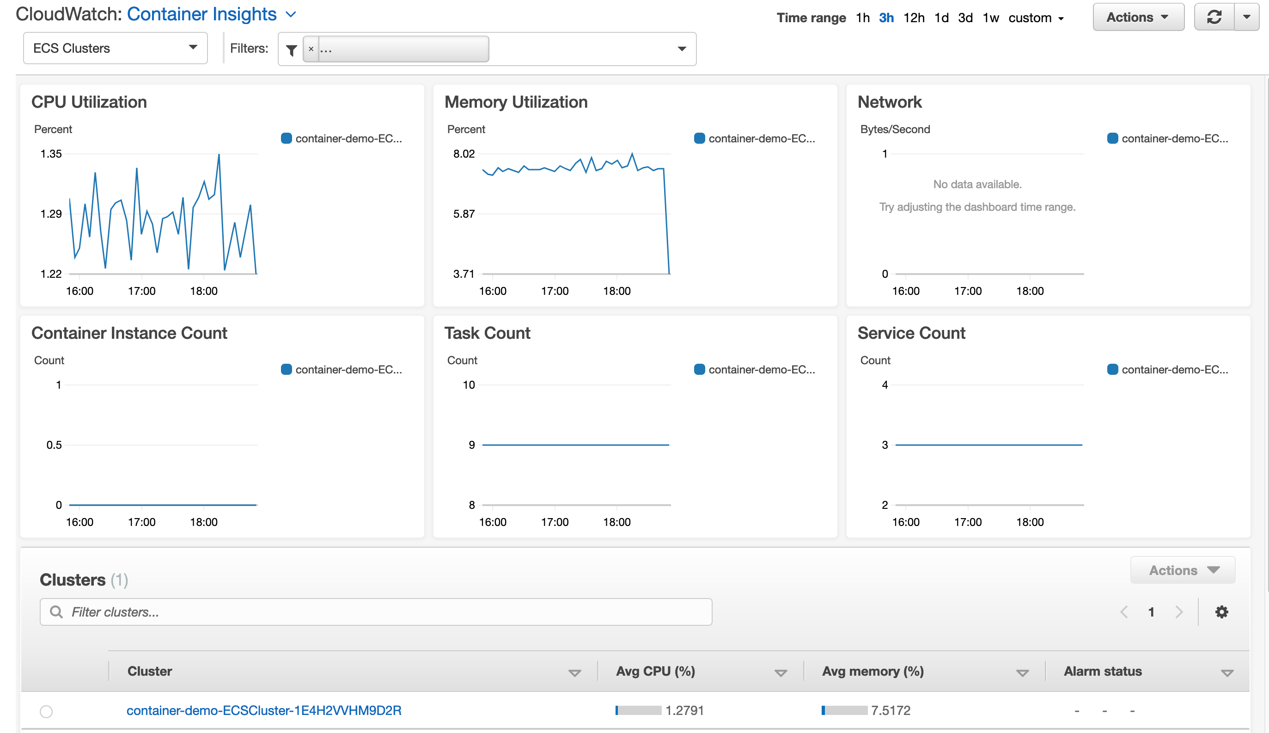Open container-demo-ECSCluster-1E4H2VVHM9D2R link

tap(264, 711)
